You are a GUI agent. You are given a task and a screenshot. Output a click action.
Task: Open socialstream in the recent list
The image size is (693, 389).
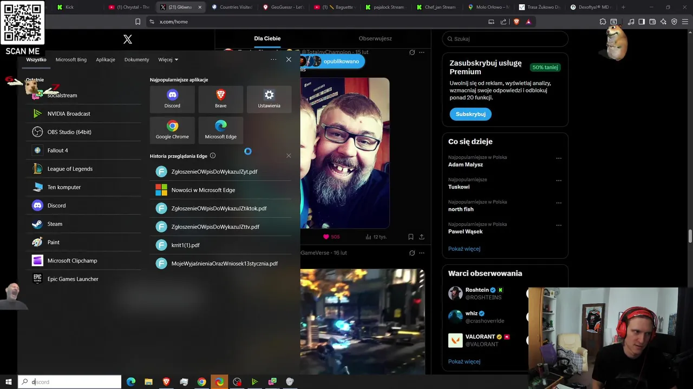pos(83,95)
